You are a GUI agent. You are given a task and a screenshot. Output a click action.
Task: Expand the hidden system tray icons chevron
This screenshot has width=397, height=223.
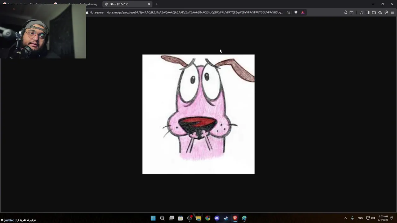(346, 218)
